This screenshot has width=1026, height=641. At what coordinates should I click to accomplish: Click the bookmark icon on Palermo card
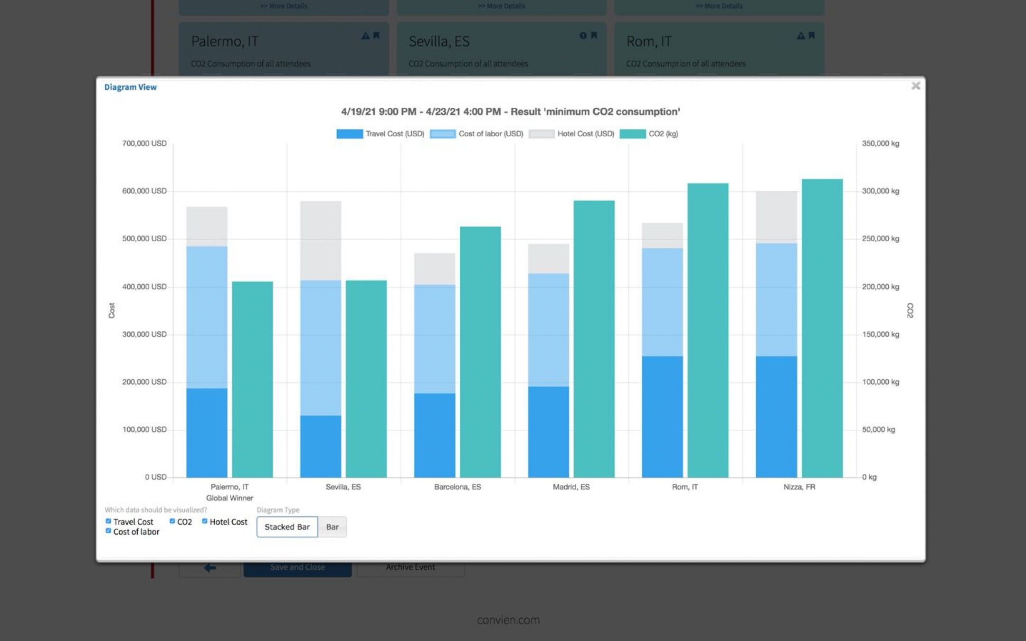(x=376, y=36)
